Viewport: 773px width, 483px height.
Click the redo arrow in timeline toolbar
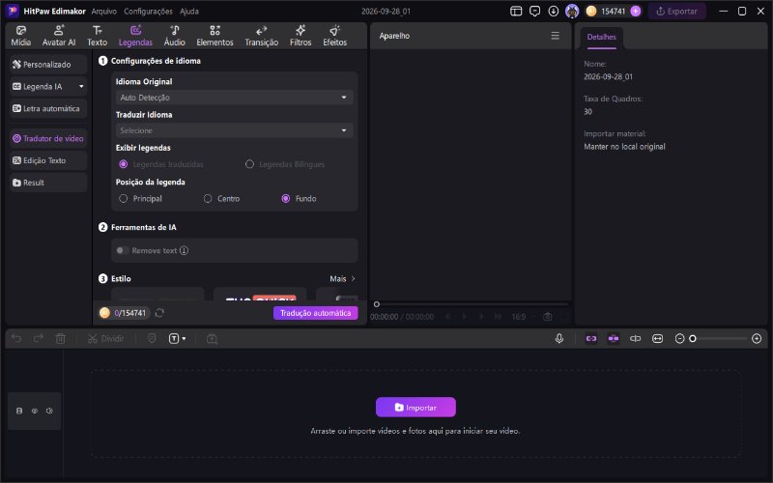(x=39, y=339)
